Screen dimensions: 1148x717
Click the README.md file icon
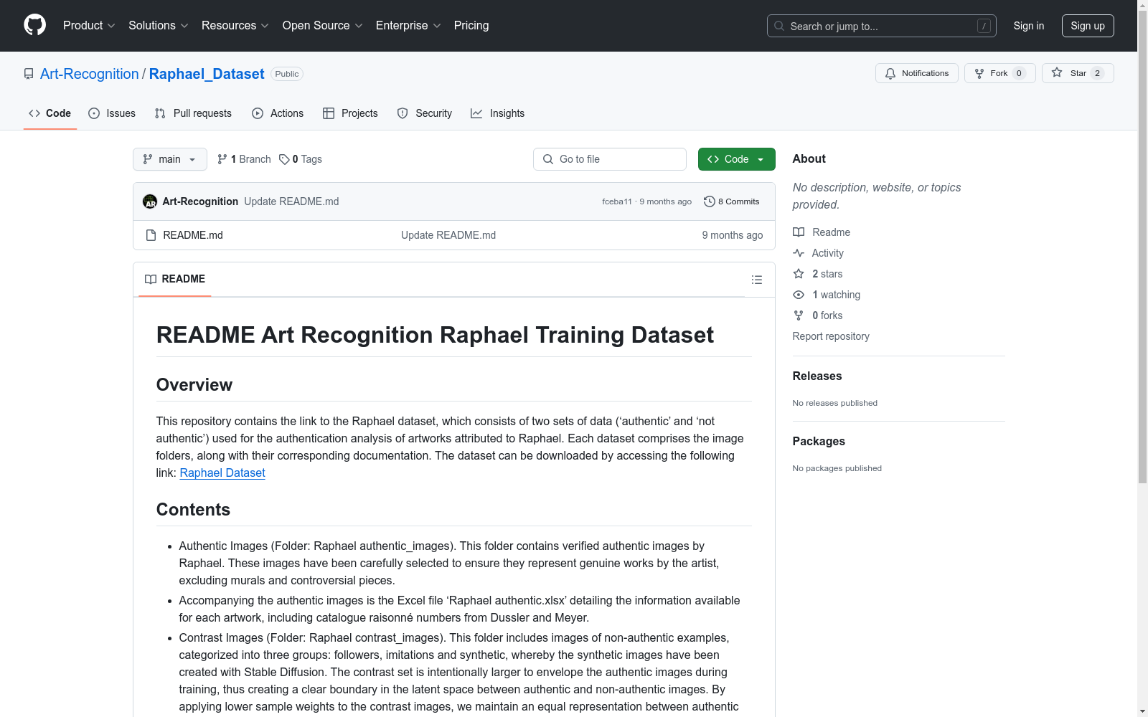tap(151, 235)
